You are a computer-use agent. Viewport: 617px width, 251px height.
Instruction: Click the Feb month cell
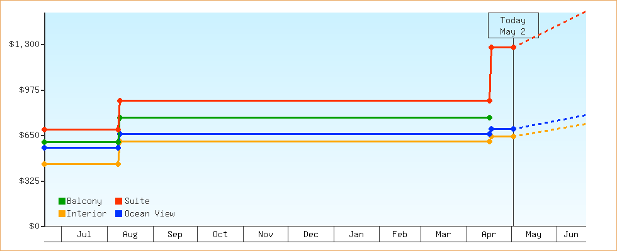click(x=400, y=234)
